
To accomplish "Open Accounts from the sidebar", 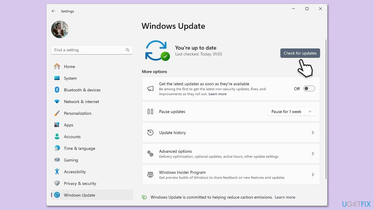I will click(72, 136).
